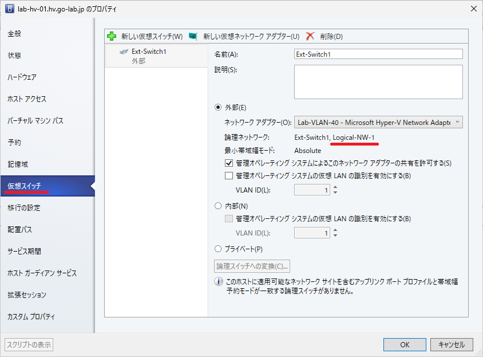
Task: Click the properties window title icon
Action: click(10, 9)
